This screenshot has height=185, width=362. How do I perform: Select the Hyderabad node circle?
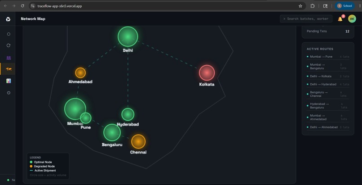[128, 114]
